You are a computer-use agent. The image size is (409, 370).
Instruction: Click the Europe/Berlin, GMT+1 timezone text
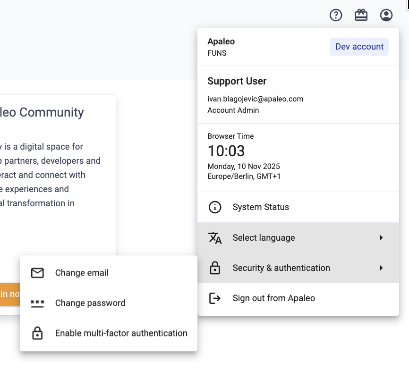[244, 177]
